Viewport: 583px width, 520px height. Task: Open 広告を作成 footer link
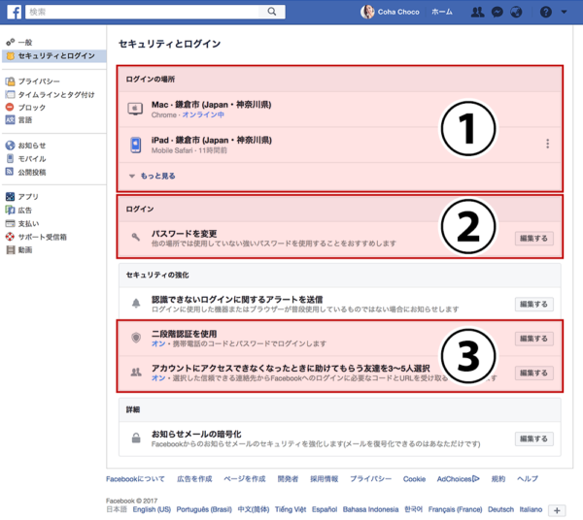(x=194, y=479)
